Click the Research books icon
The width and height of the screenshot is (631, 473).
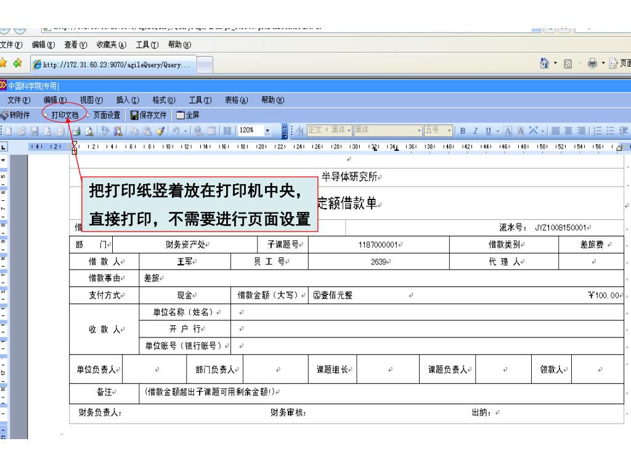118,131
